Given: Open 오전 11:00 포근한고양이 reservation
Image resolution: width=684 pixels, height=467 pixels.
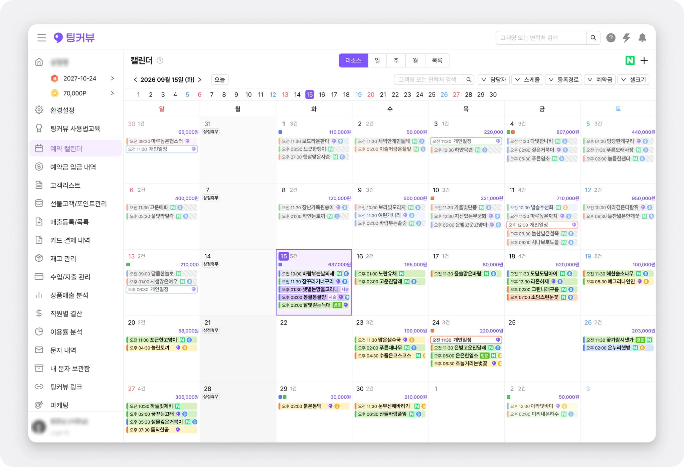Looking at the screenshot, I should click(x=162, y=340).
